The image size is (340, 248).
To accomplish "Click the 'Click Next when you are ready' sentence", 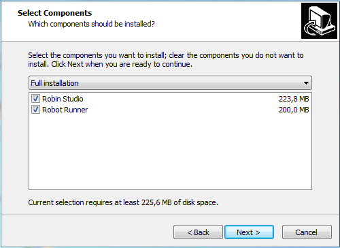I will click(122, 64).
